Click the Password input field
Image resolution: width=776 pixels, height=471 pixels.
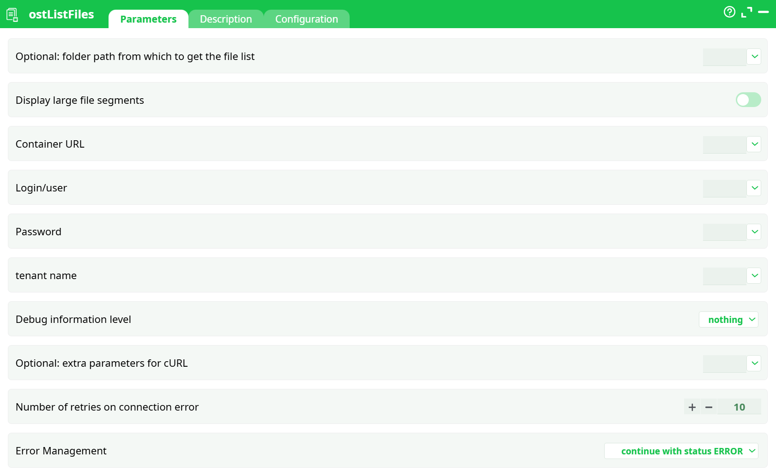click(725, 232)
